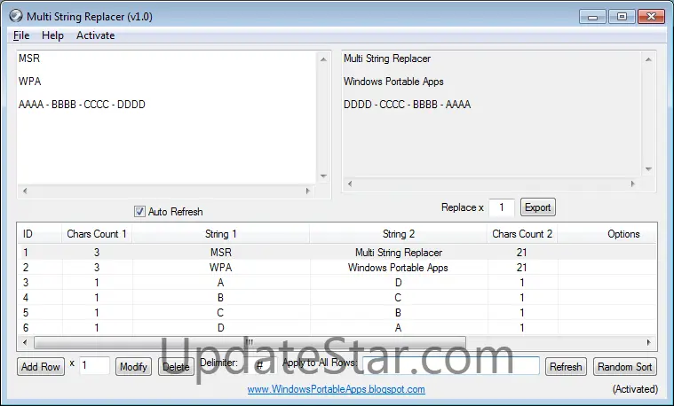This screenshot has height=406, width=674.
Task: Click the table's scroll-left arrow
Action: point(25,342)
